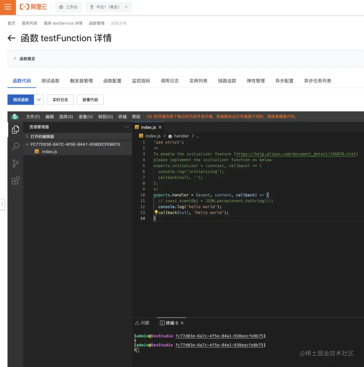Go to 函数管理 in the breadcrumb
This screenshot has width=364, height=367.
[96, 23]
